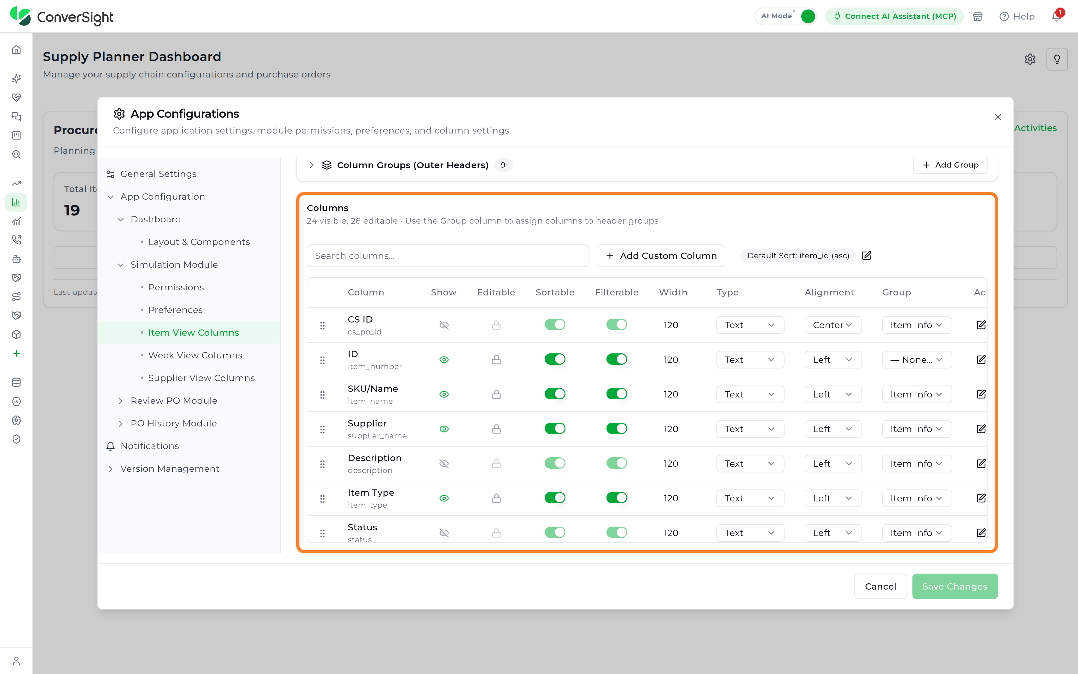Click Add Custom Column button

(x=661, y=255)
